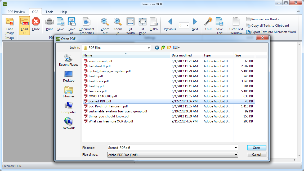This screenshot has height=171, width=304.
Task: Sort files by Name column header
Action: point(126,55)
